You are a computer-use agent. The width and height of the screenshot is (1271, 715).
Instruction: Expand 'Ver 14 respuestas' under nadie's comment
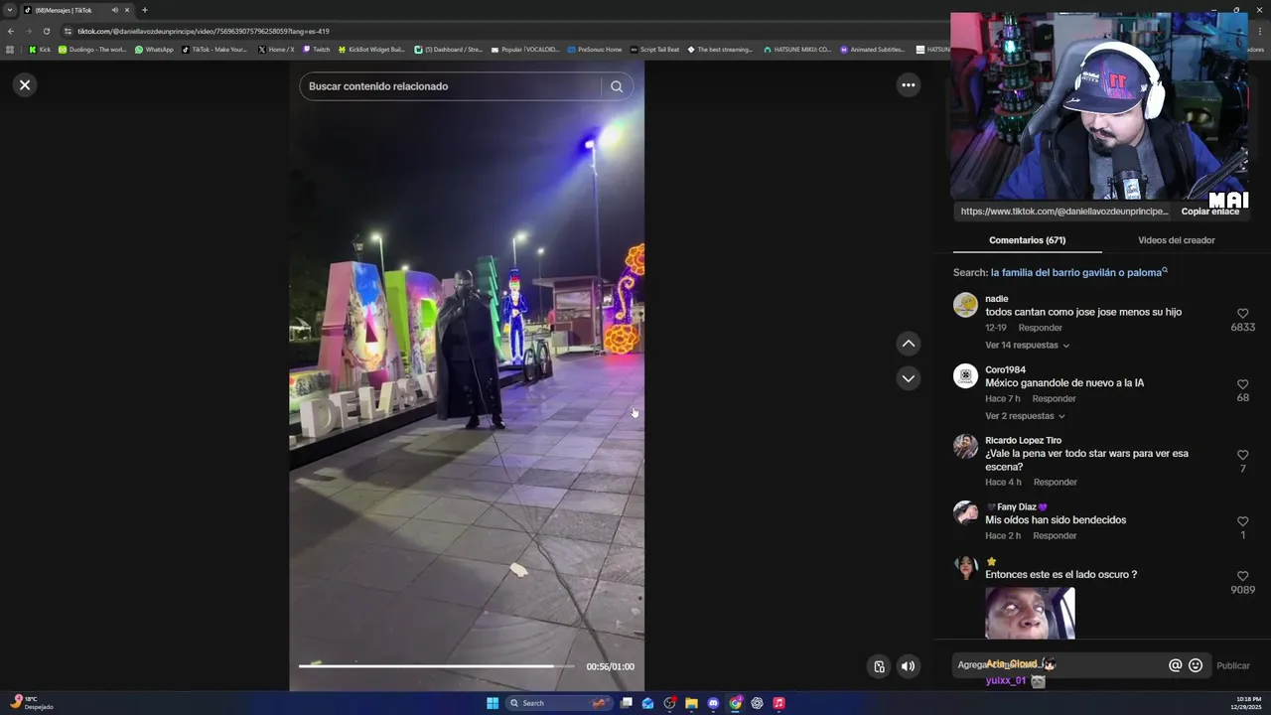(x=1027, y=346)
